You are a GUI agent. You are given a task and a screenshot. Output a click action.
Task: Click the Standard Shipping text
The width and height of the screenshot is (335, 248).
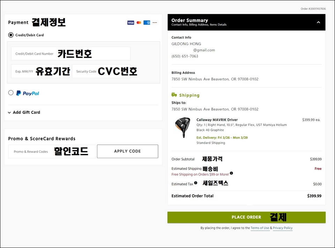(x=211, y=143)
